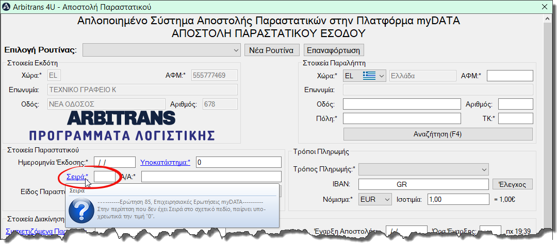Image resolution: width=557 pixels, height=244 pixels.
Task: Click the Σειρά input field
Action: point(104,177)
